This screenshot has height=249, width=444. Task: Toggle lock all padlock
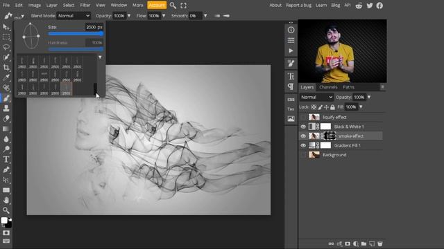332,107
